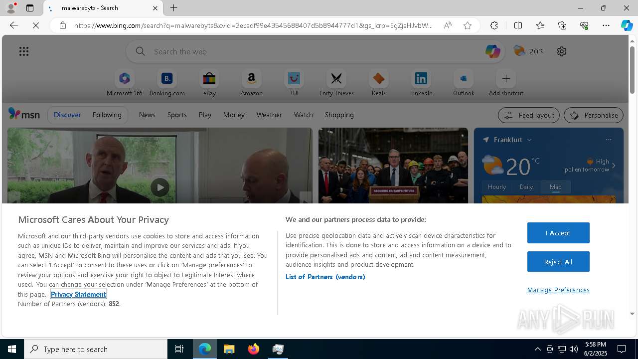638x359 pixels.
Task: Open the Amazon shortcut
Action: (251, 83)
